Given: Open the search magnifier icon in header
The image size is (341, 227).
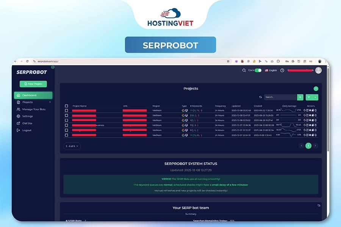Looking at the screenshot, I should point(244,70).
